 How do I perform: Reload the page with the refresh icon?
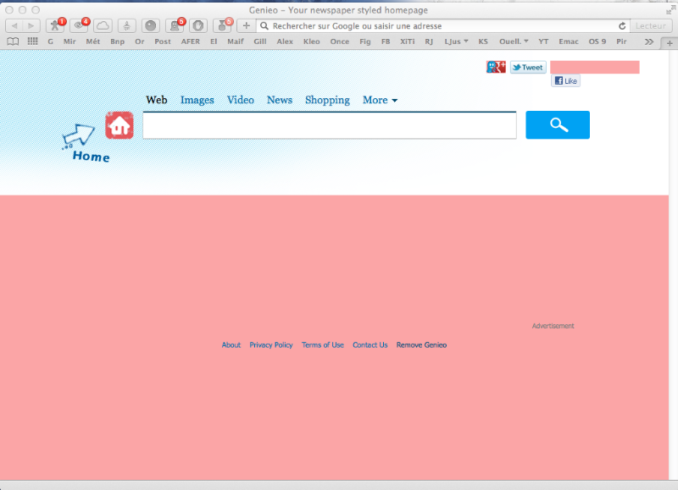(622, 26)
